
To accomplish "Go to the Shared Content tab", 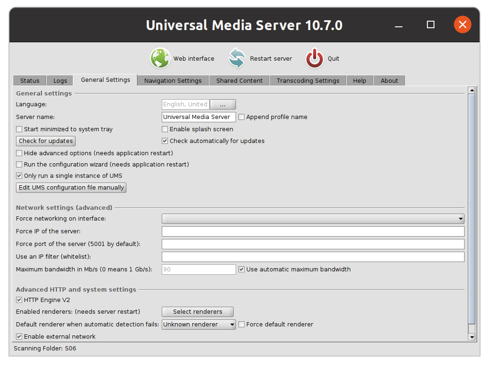I will 239,80.
